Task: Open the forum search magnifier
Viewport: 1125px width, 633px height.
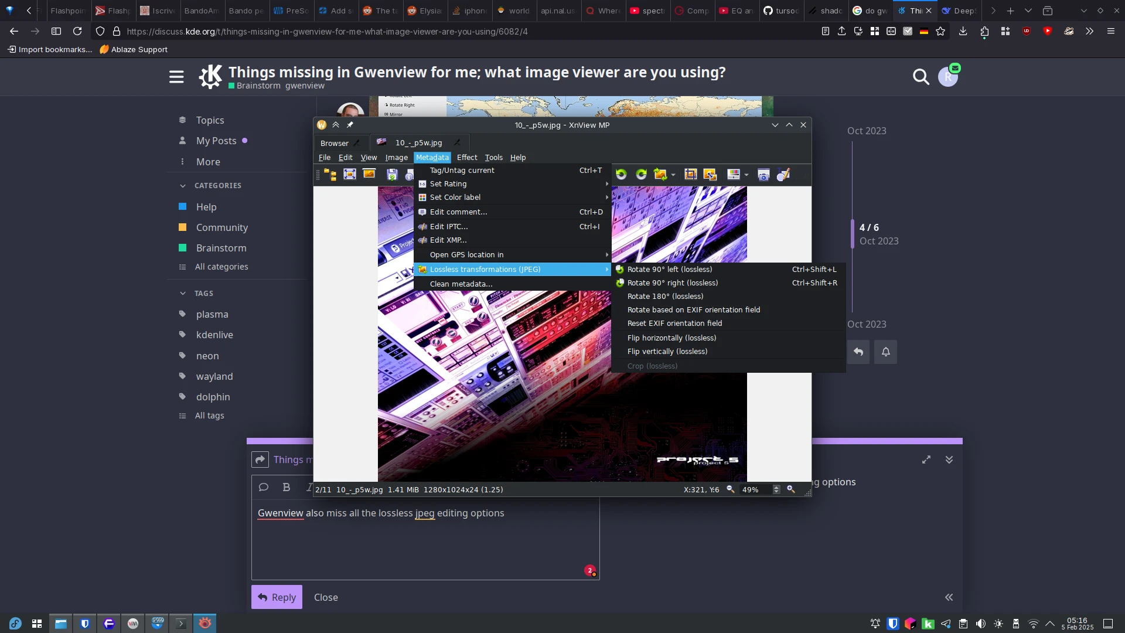Action: pos(921,77)
